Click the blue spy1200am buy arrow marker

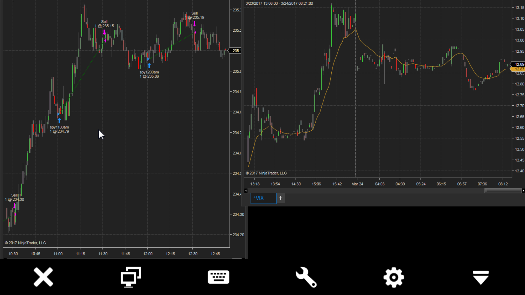(x=149, y=66)
